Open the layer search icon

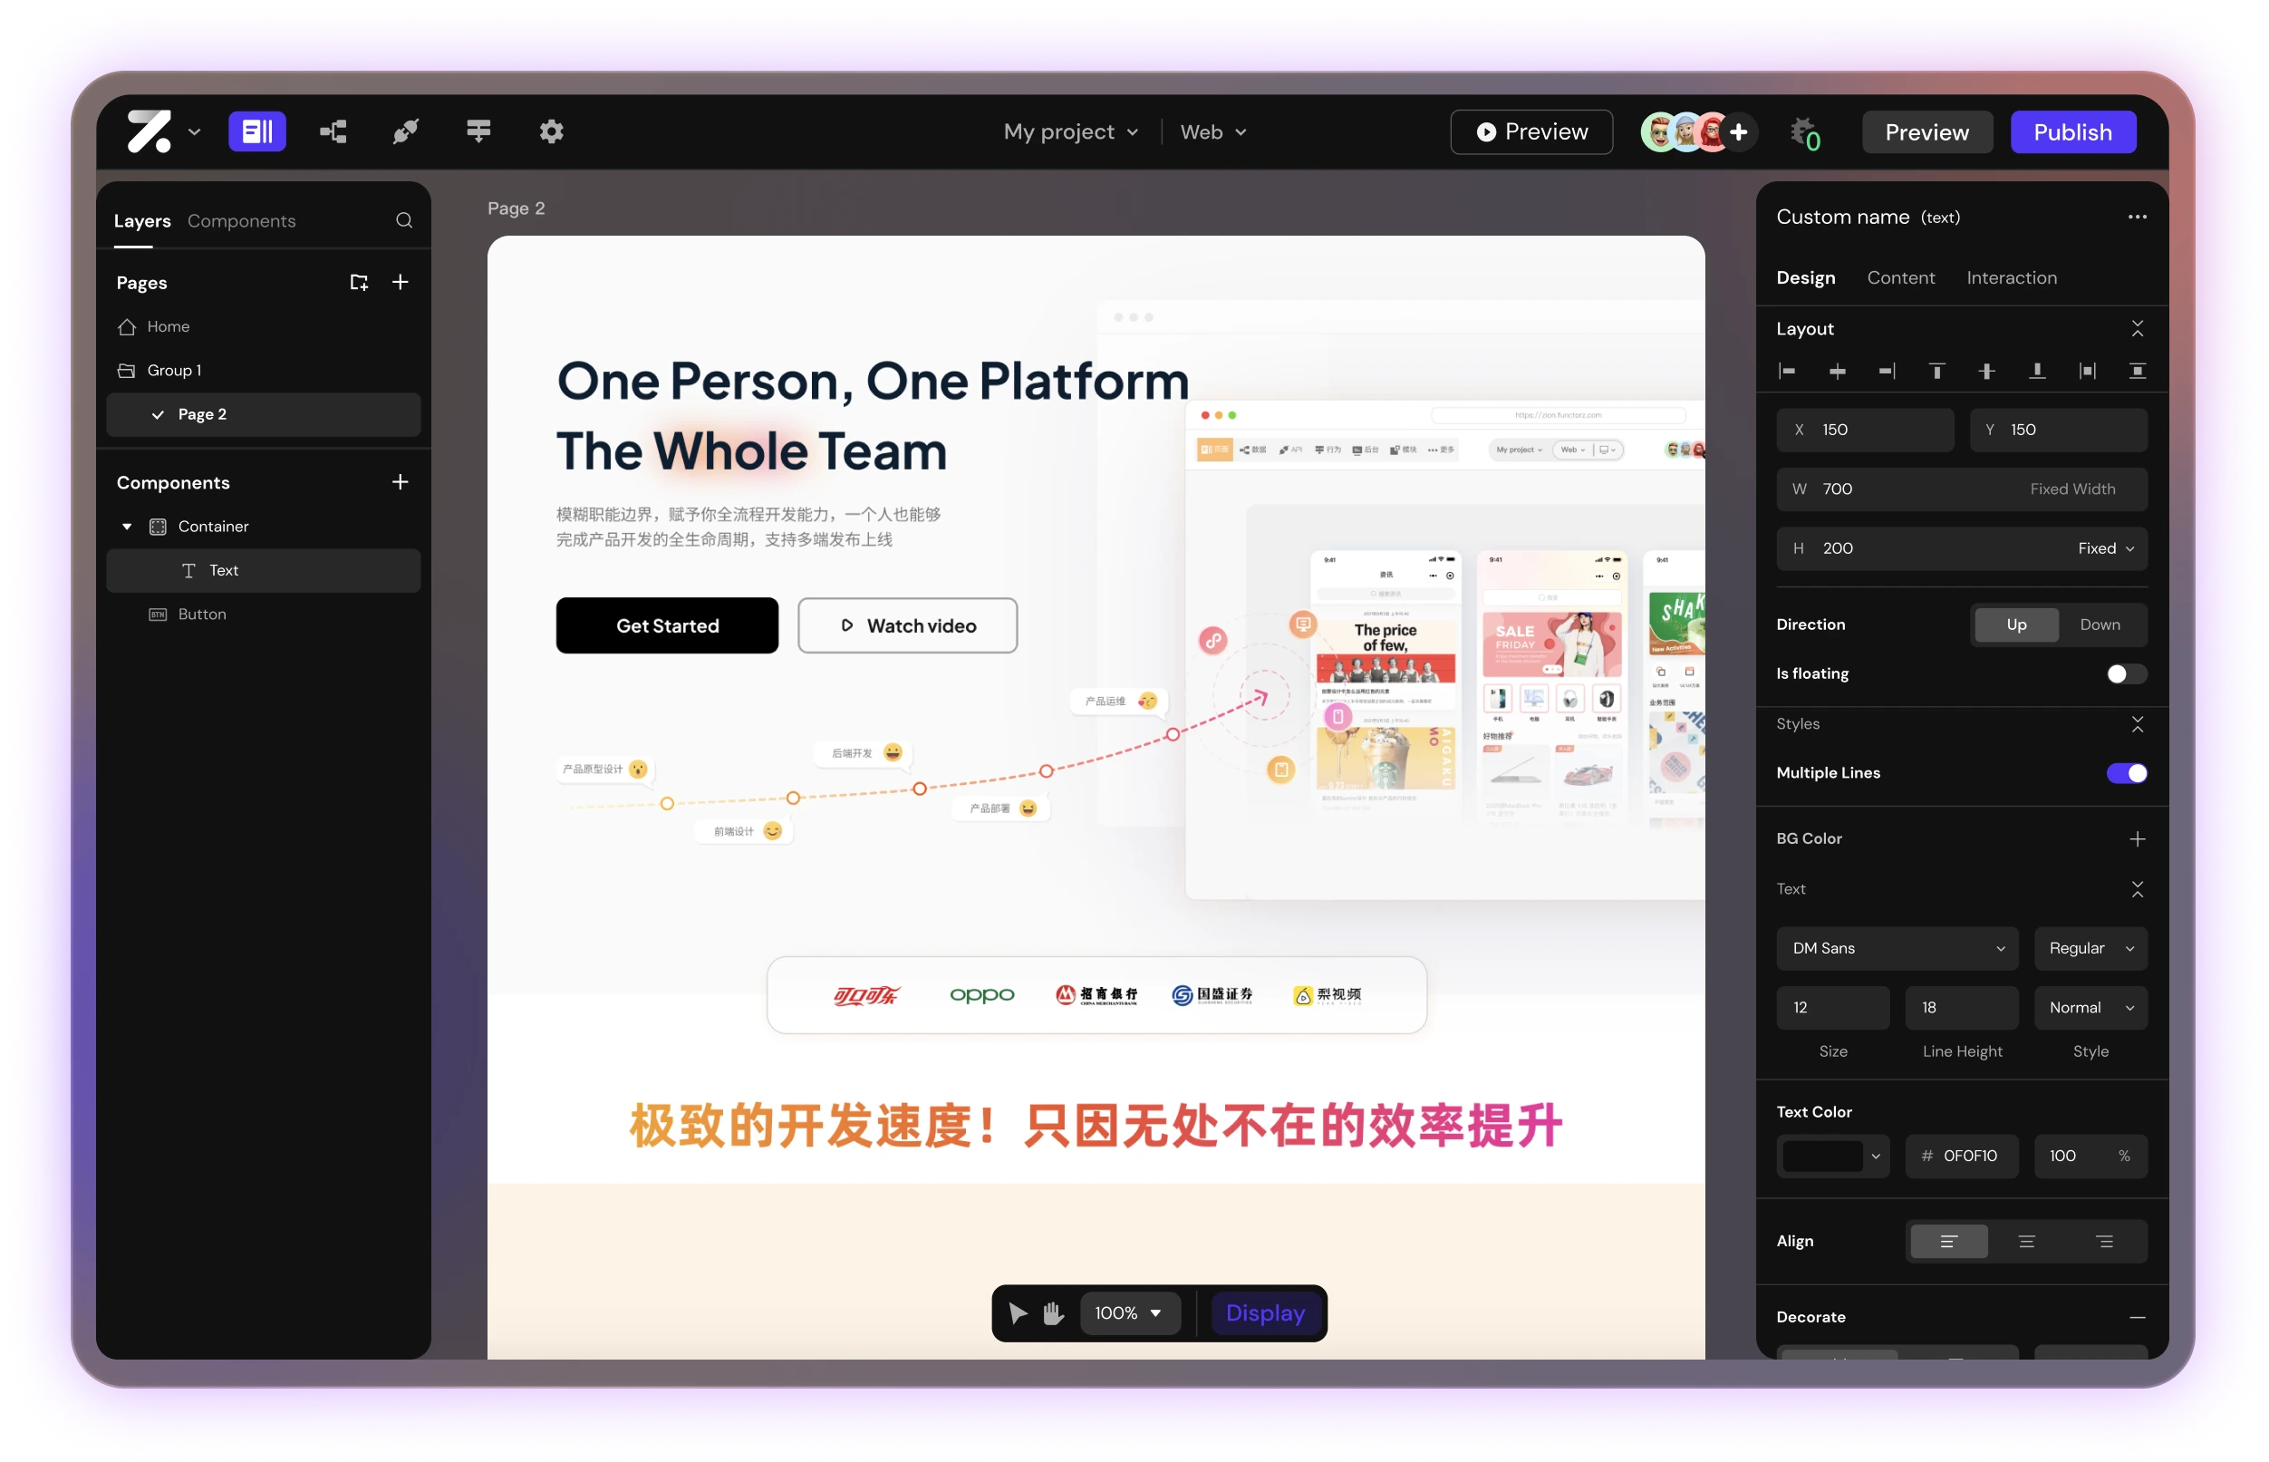[403, 220]
